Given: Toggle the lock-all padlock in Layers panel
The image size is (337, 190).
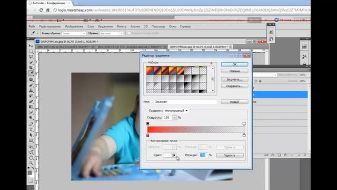Looking at the screenshot, I should coord(260,81).
